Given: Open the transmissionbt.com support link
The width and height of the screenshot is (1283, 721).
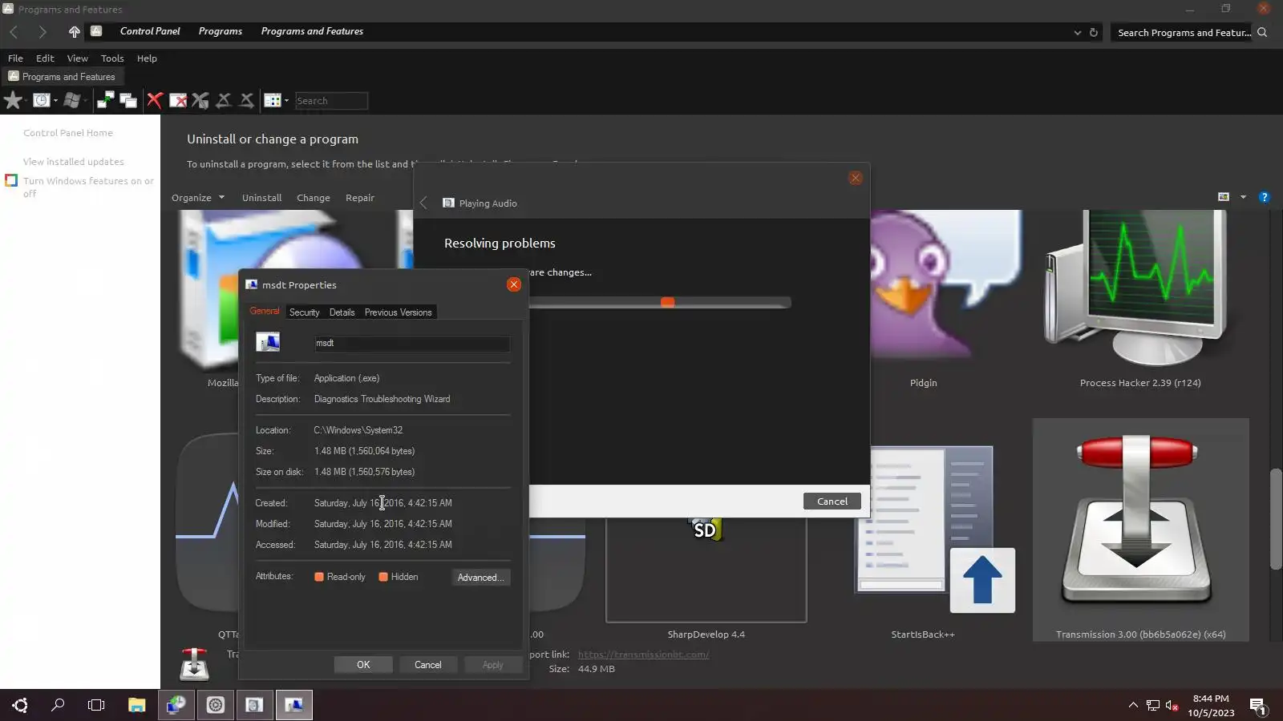Looking at the screenshot, I should click(643, 655).
